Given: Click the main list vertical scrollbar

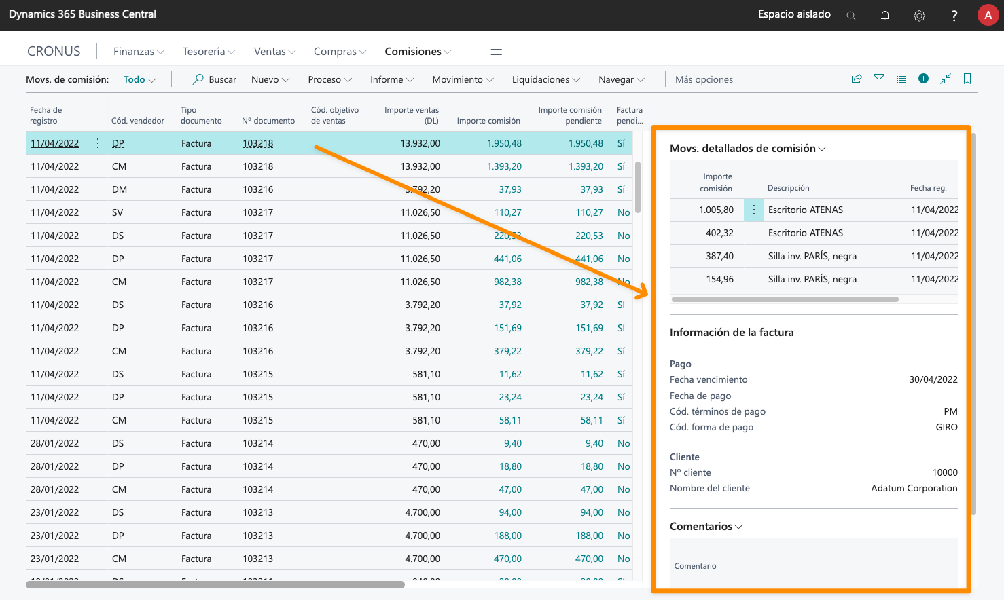Looking at the screenshot, I should pos(638,187).
